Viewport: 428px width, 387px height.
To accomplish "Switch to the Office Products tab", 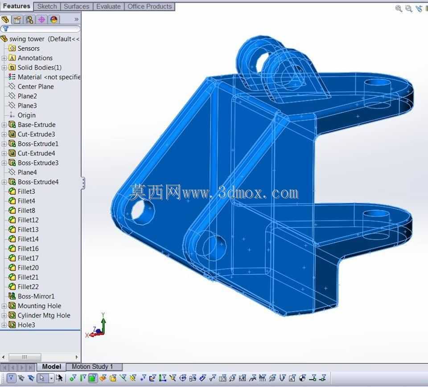I will coord(150,6).
